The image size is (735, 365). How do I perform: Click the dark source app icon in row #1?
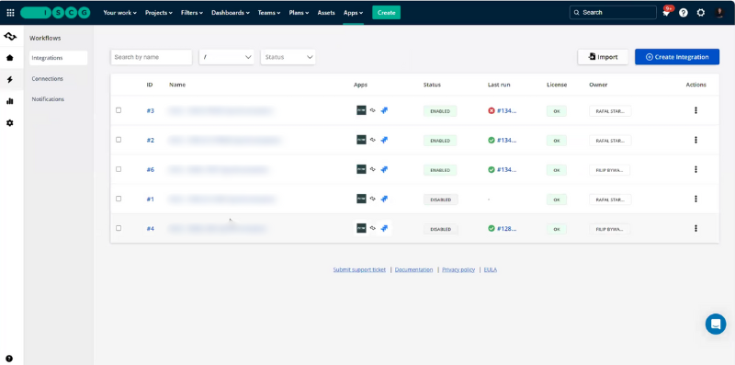pyautogui.click(x=361, y=199)
